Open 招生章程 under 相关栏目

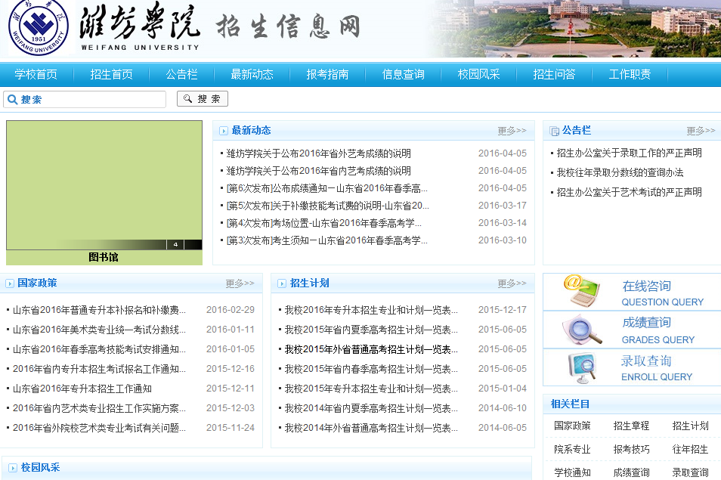pyautogui.click(x=631, y=426)
